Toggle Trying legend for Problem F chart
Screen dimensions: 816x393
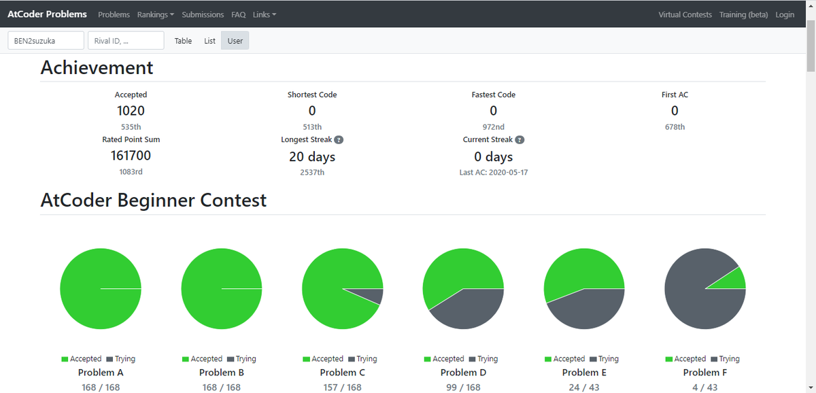click(x=725, y=359)
